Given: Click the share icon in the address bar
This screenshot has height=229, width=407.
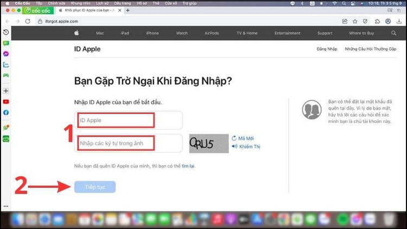Looking at the screenshot, I should tap(345, 21).
